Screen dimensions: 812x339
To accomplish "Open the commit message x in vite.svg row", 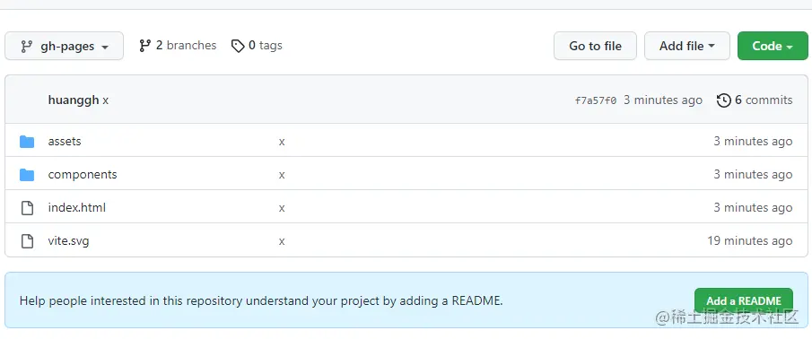I will pyautogui.click(x=282, y=241).
